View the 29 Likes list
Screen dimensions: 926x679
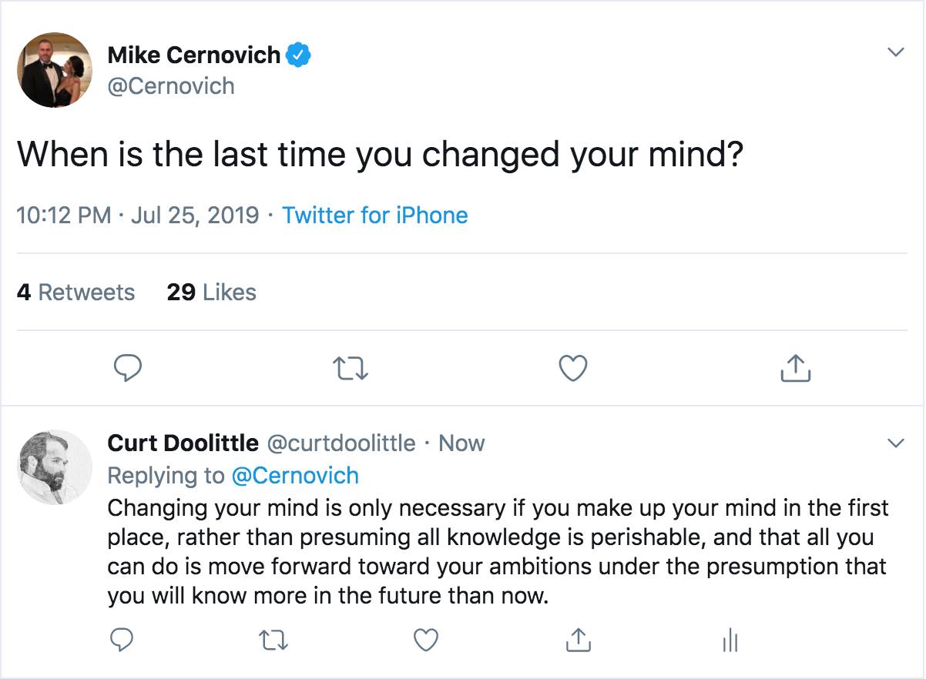212,293
